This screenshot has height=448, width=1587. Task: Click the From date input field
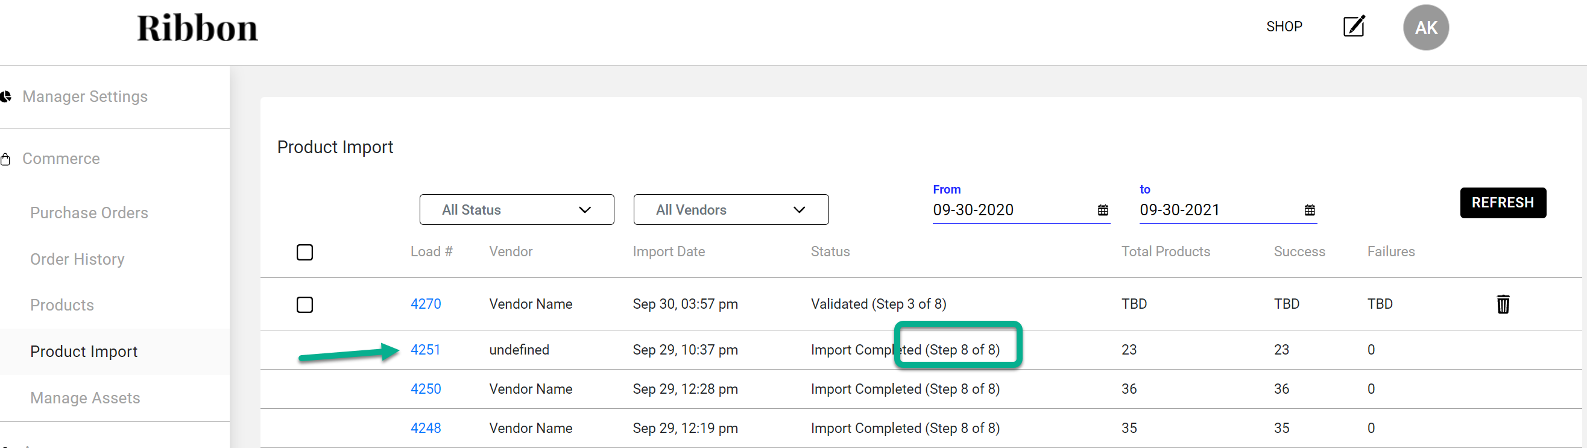(1011, 210)
